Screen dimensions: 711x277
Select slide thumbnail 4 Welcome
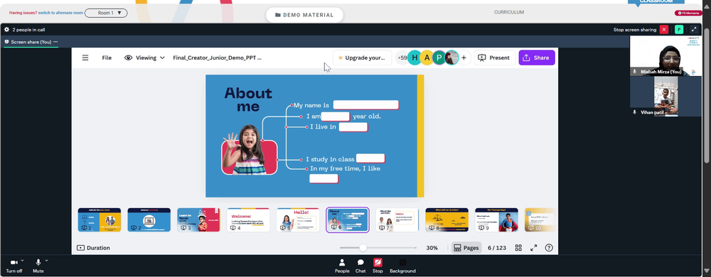[x=248, y=220]
